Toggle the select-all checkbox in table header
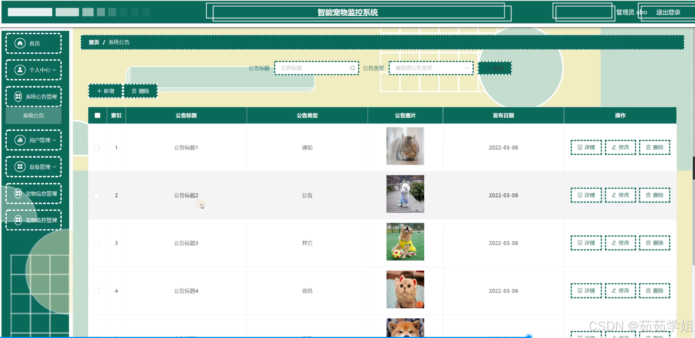The height and width of the screenshot is (338, 695). (x=97, y=115)
